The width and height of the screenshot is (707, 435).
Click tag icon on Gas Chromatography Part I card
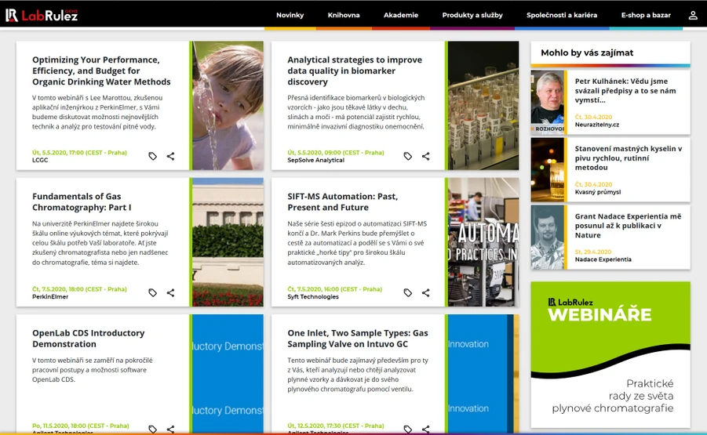tap(153, 292)
